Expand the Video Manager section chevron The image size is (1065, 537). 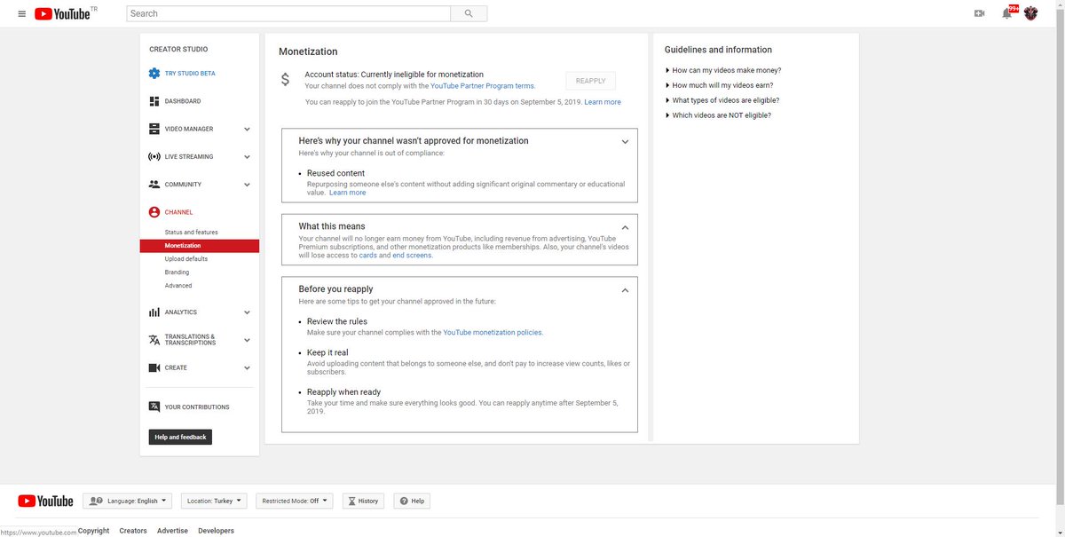247,129
